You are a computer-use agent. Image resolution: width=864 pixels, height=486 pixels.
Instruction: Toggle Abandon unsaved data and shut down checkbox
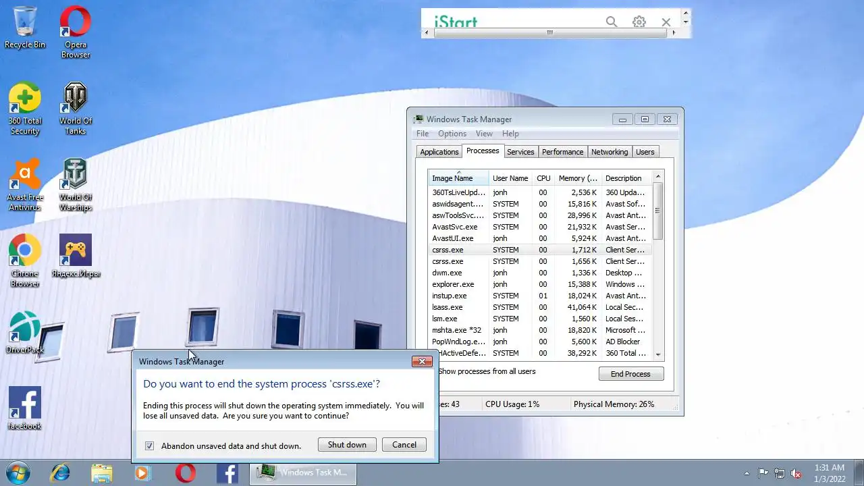coord(150,446)
